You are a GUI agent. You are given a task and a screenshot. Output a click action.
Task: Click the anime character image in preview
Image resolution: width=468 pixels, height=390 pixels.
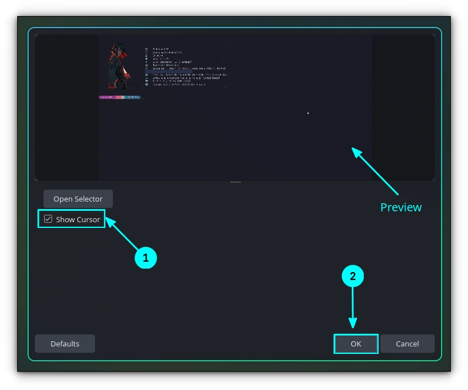coord(120,66)
